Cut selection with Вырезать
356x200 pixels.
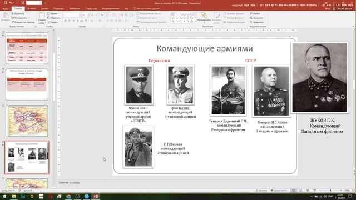point(18,13)
